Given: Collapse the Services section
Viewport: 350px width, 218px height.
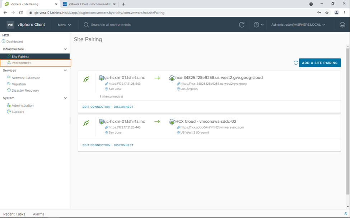Looking at the screenshot, I should [65, 71].
